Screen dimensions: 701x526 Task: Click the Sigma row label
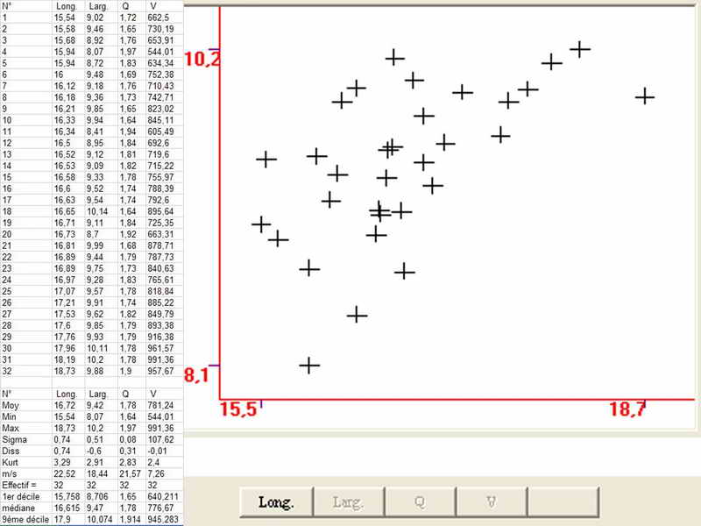12,441
